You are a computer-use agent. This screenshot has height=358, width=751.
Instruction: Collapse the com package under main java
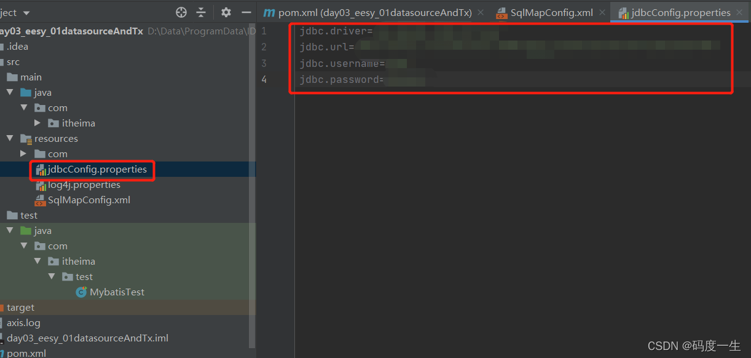[x=24, y=107]
